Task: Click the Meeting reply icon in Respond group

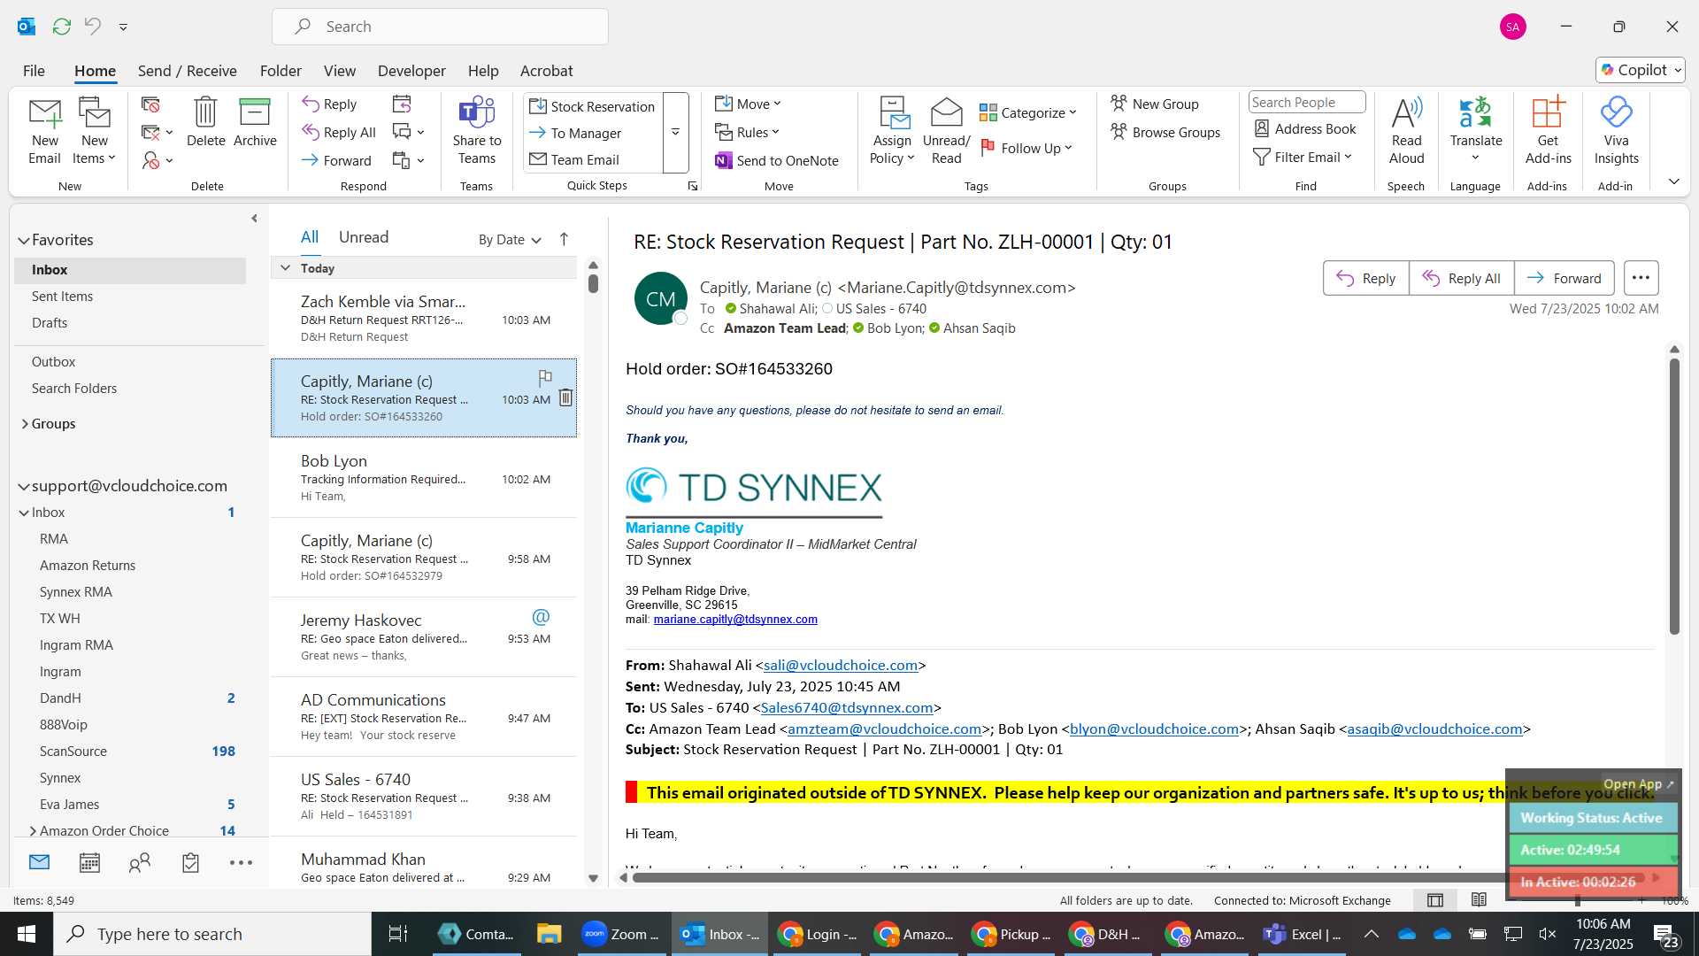Action: coord(402,104)
